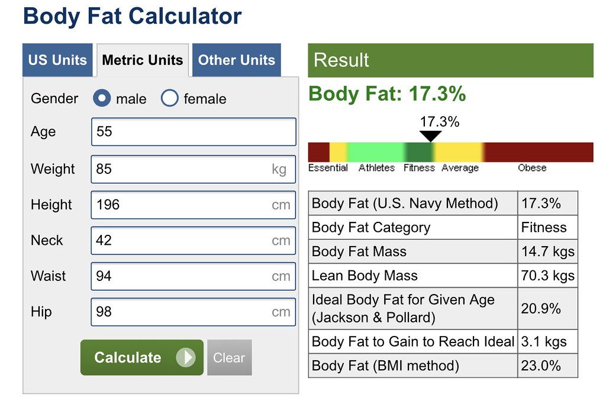Click the Age input field
This screenshot has height=404, width=606.
[193, 131]
